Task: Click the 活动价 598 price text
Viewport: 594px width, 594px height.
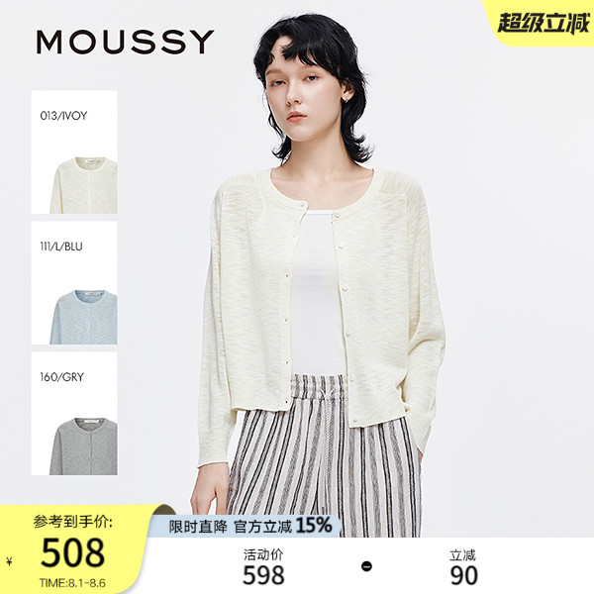Action: [x=263, y=567]
